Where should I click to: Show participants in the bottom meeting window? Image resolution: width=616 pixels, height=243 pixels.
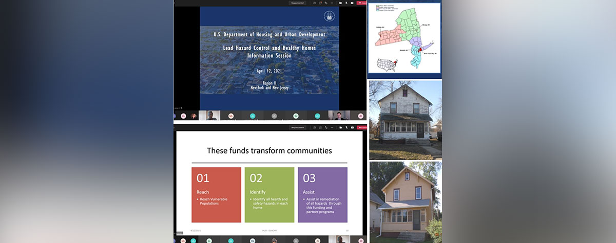[315, 127]
